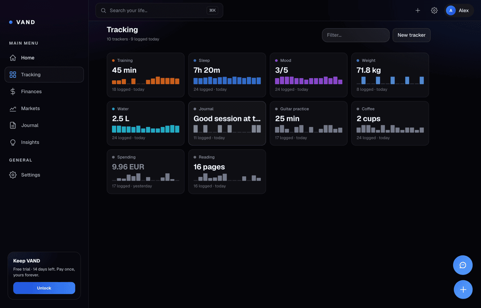Click the Unlock button
The image size is (481, 308).
[x=44, y=288]
